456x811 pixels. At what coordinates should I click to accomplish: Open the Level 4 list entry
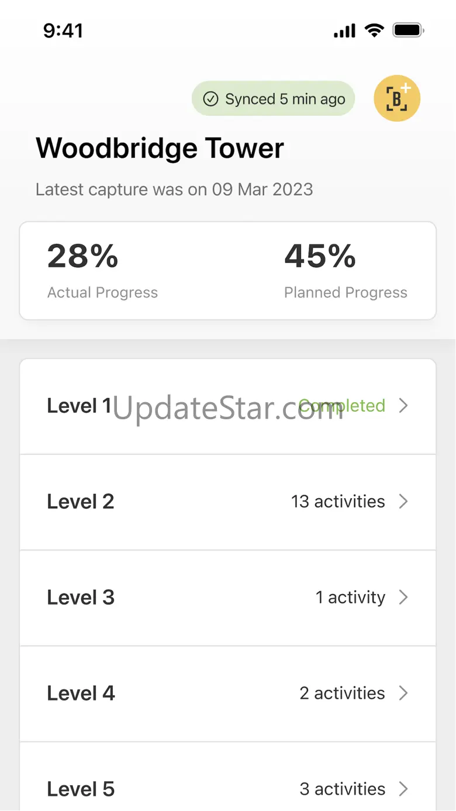[228, 694]
